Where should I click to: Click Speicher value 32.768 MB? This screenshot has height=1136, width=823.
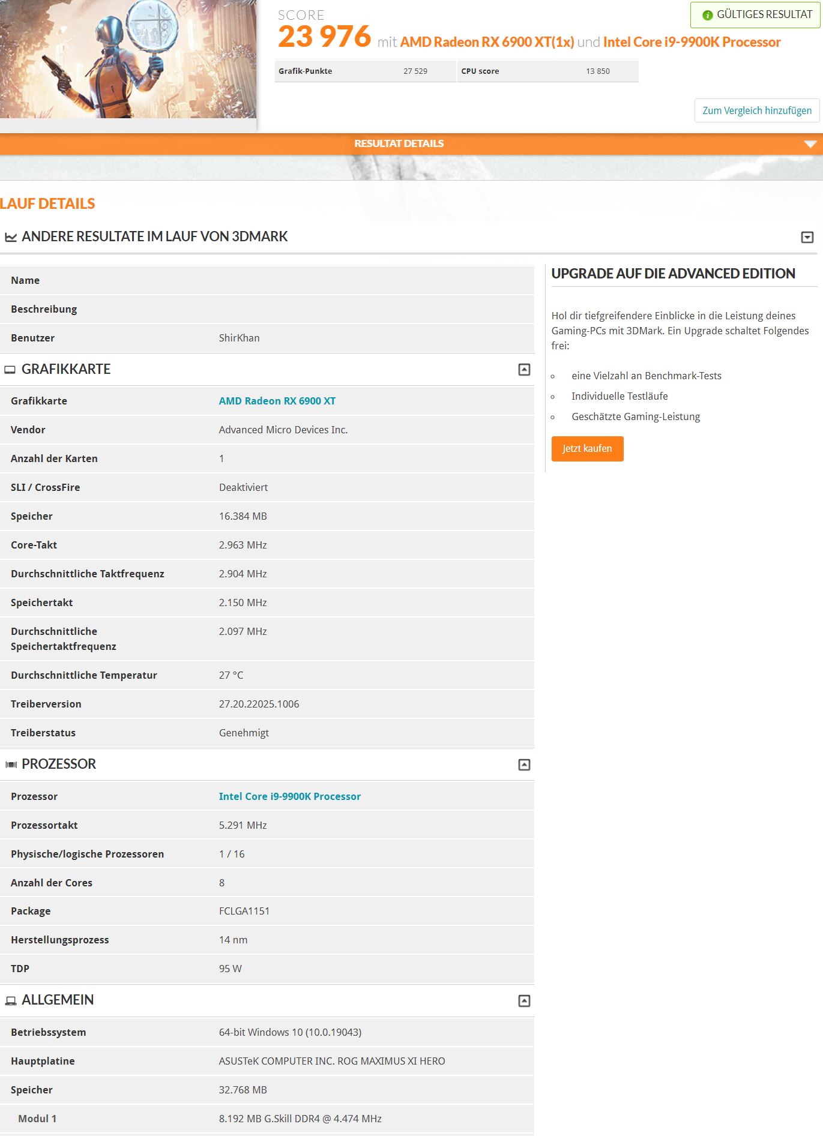click(x=243, y=1090)
